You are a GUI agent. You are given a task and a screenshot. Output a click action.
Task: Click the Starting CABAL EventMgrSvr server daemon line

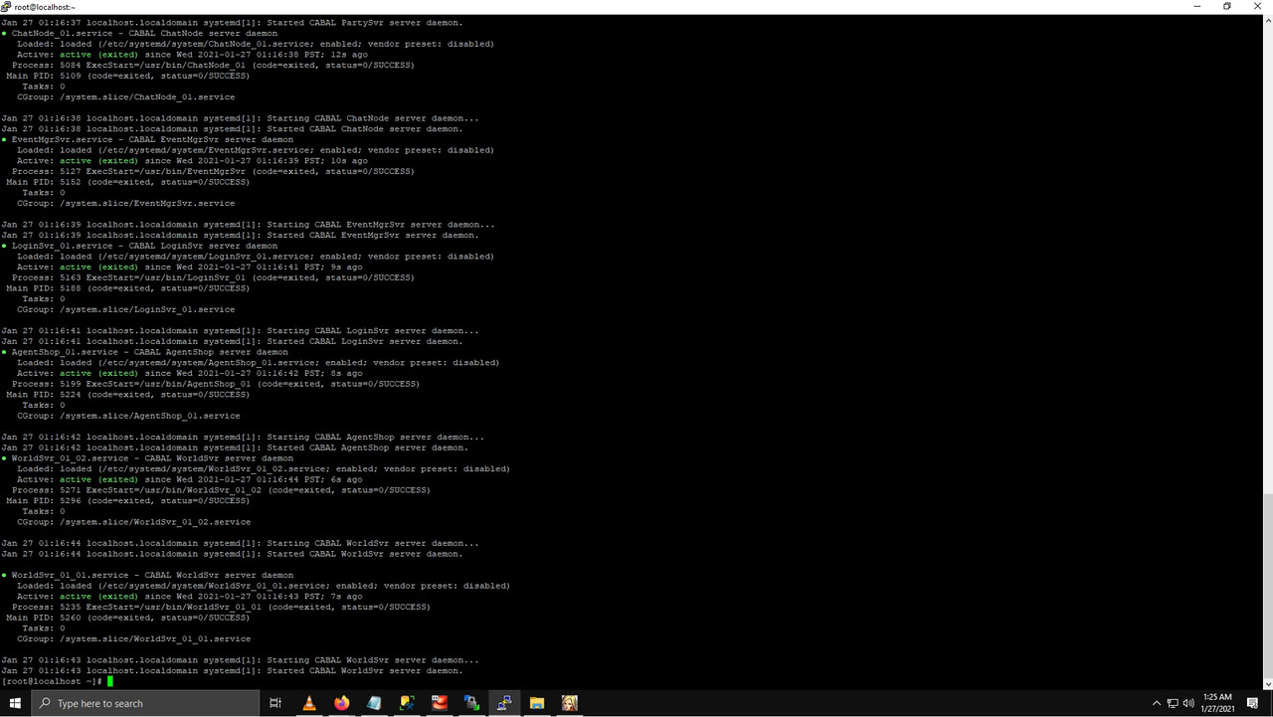tap(248, 225)
